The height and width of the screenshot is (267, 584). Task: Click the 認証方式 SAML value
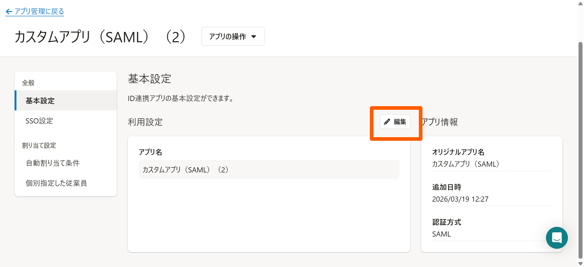pyautogui.click(x=441, y=234)
